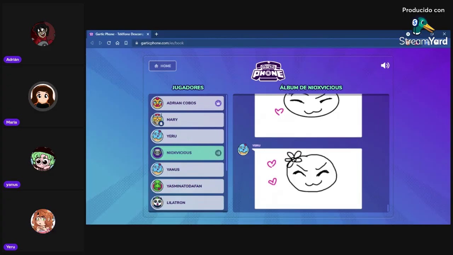Click Yasminatodafan green avatar
Viewport: 453px width, 255px height.
point(157,186)
